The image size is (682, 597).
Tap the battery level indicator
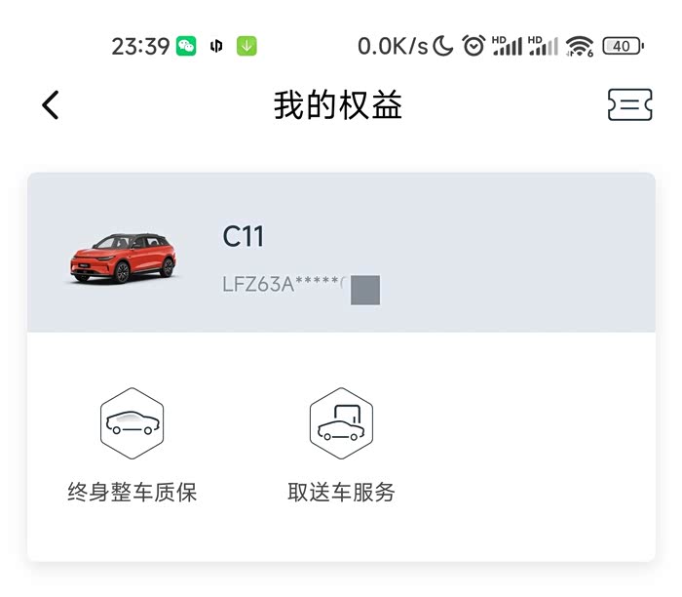pos(623,46)
